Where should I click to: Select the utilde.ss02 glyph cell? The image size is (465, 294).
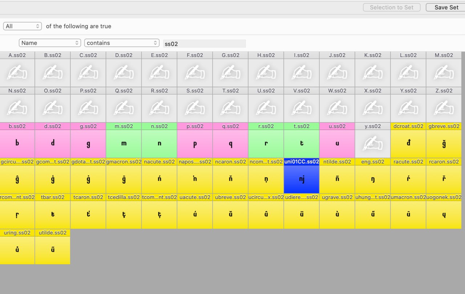tap(53, 250)
